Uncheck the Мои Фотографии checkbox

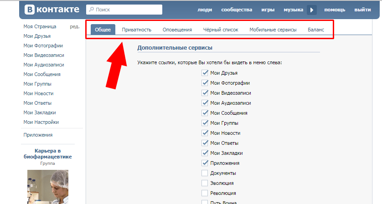click(205, 83)
